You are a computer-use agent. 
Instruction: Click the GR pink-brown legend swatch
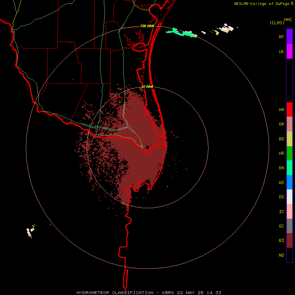tap(289, 124)
